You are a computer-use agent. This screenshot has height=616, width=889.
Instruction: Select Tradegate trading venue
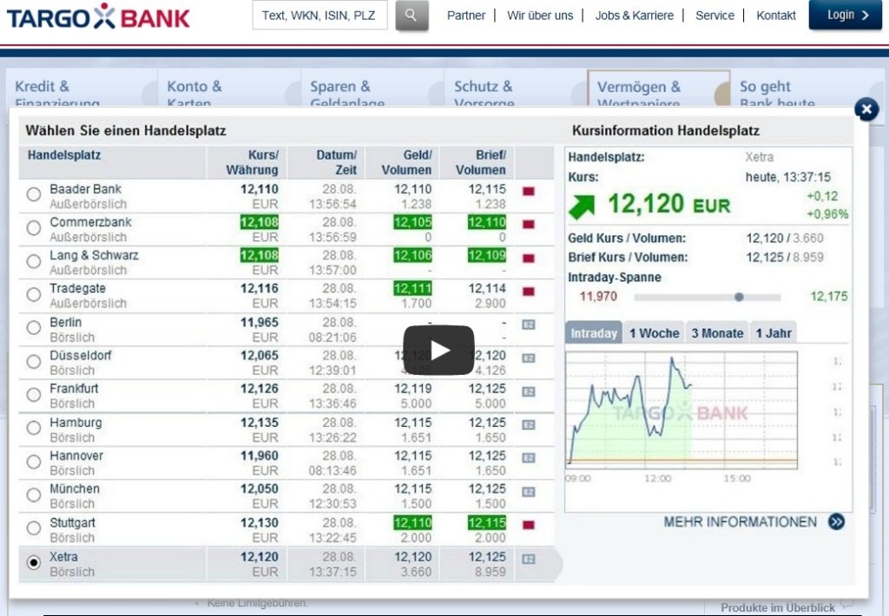click(x=34, y=295)
